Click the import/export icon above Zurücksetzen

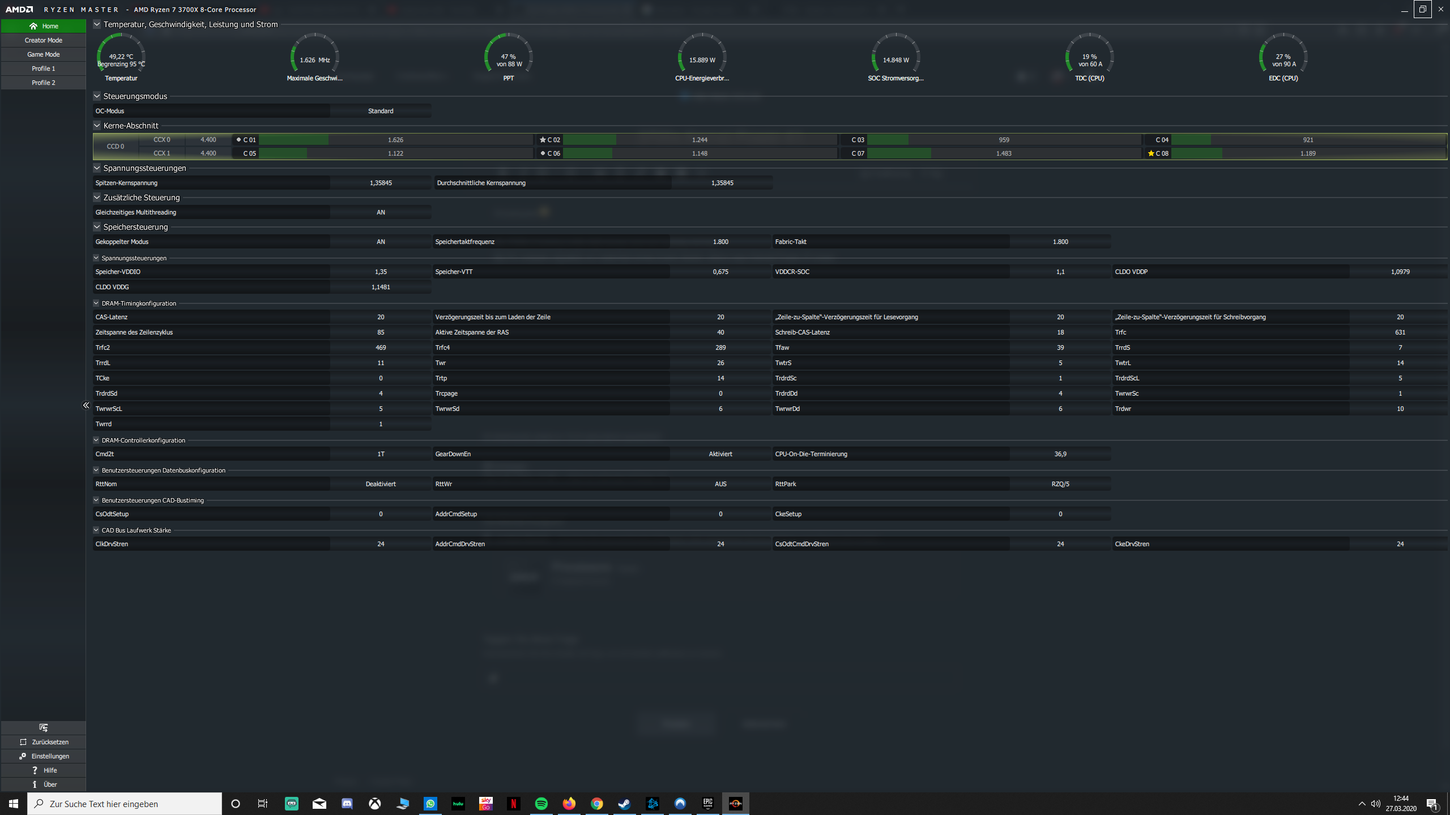tap(44, 728)
